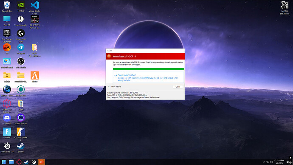Viewport: 293px width, 165px height.
Task: Select the NVIDIA desktop shortcut beside Recycle Bin
Action: point(21,6)
